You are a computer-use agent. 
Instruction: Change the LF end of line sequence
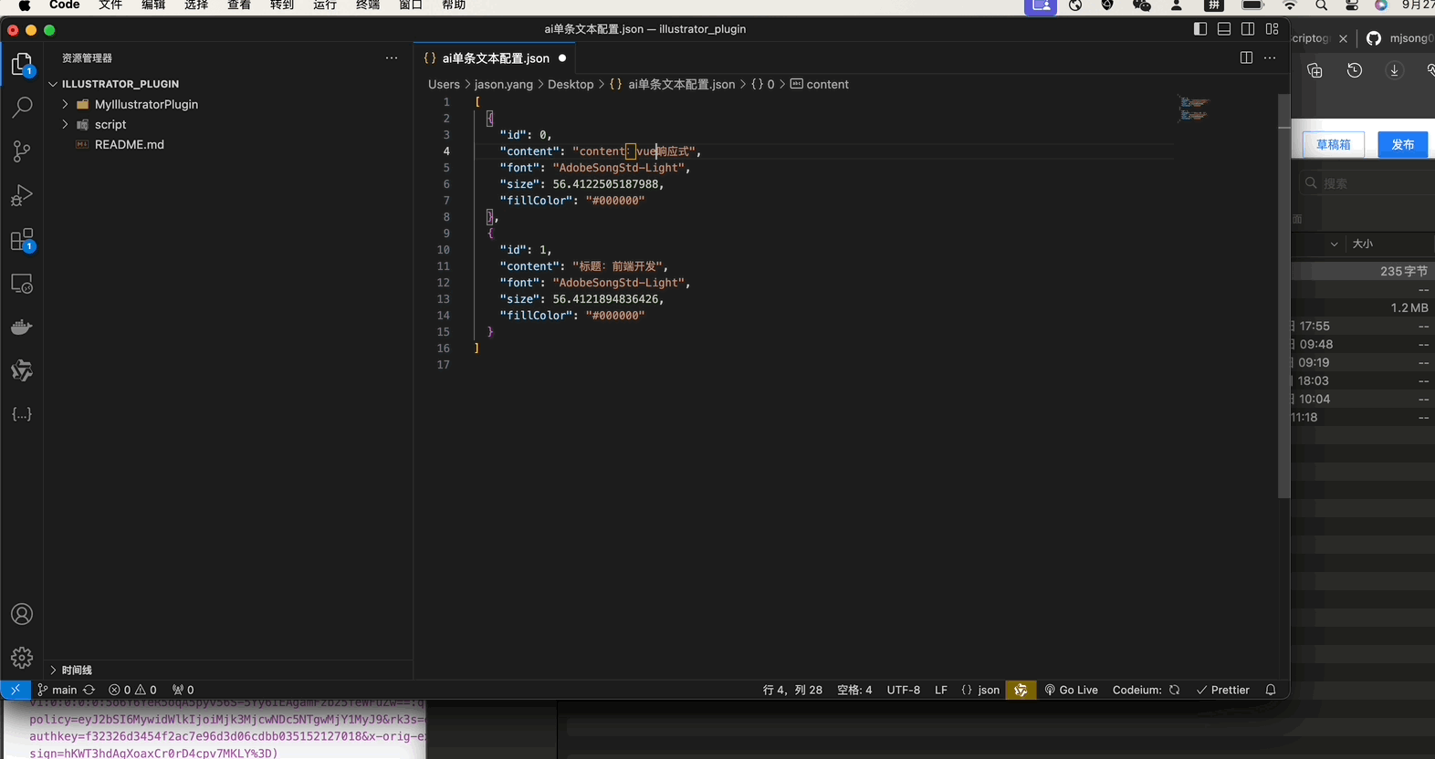(x=941, y=690)
